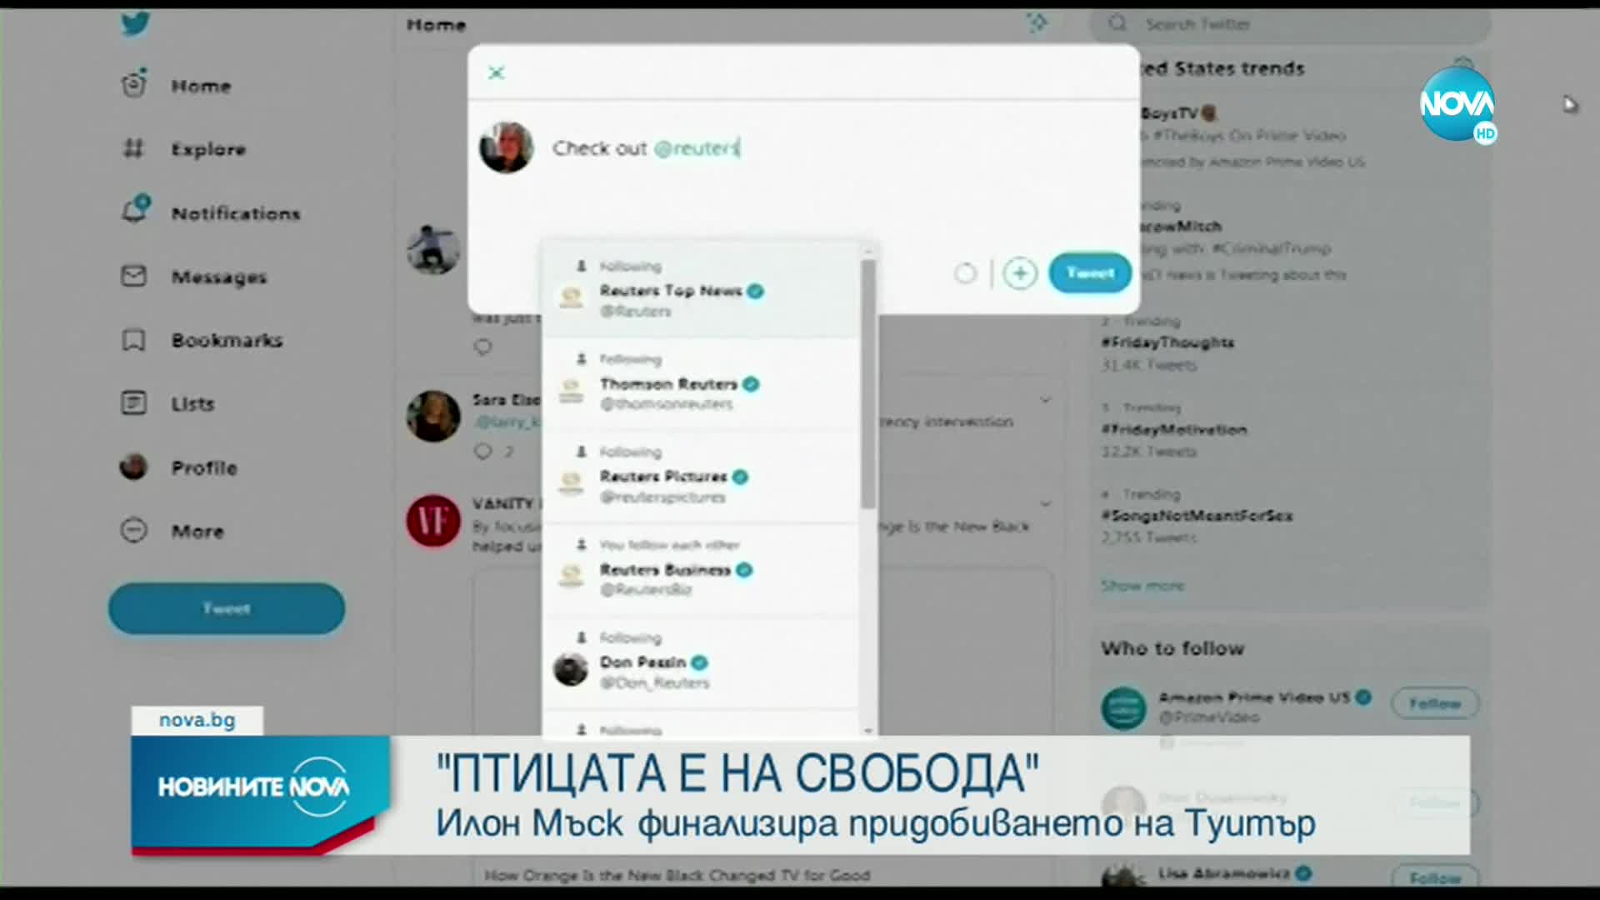The width and height of the screenshot is (1600, 900).
Task: Click the Home sidebar label
Action: 201,86
